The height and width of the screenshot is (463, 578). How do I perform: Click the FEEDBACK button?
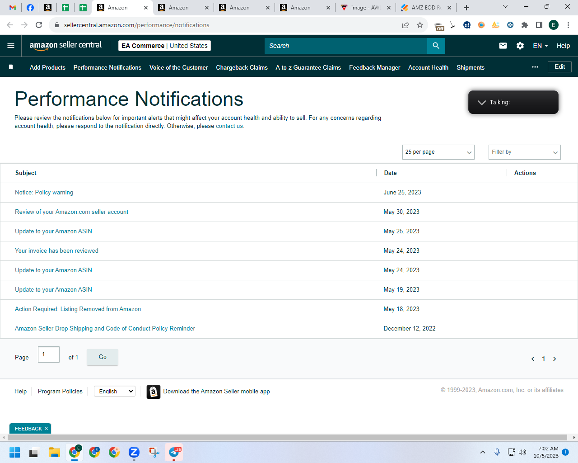[28, 429]
